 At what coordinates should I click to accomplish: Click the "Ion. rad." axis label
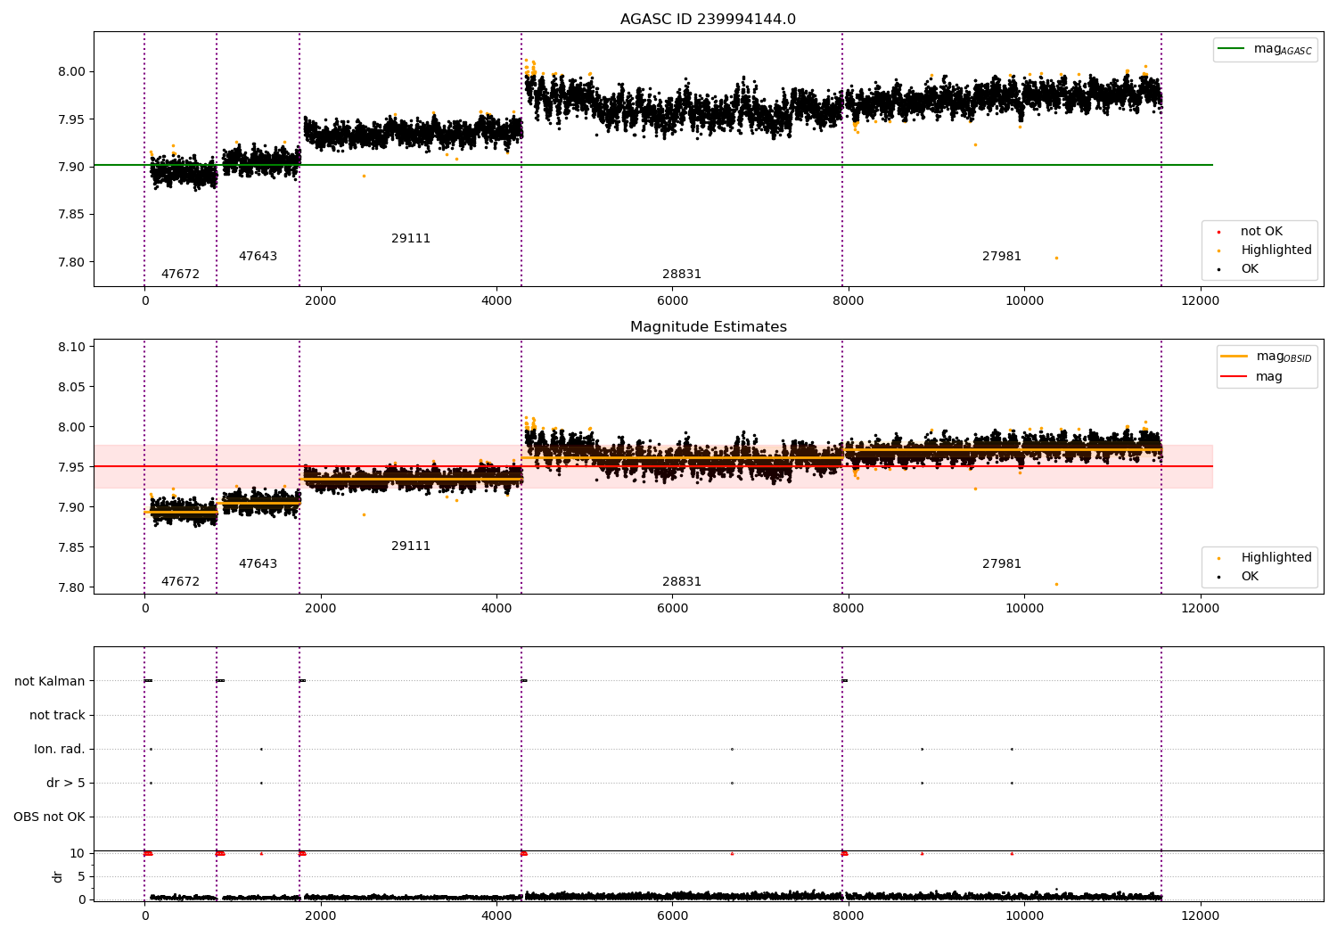60,750
